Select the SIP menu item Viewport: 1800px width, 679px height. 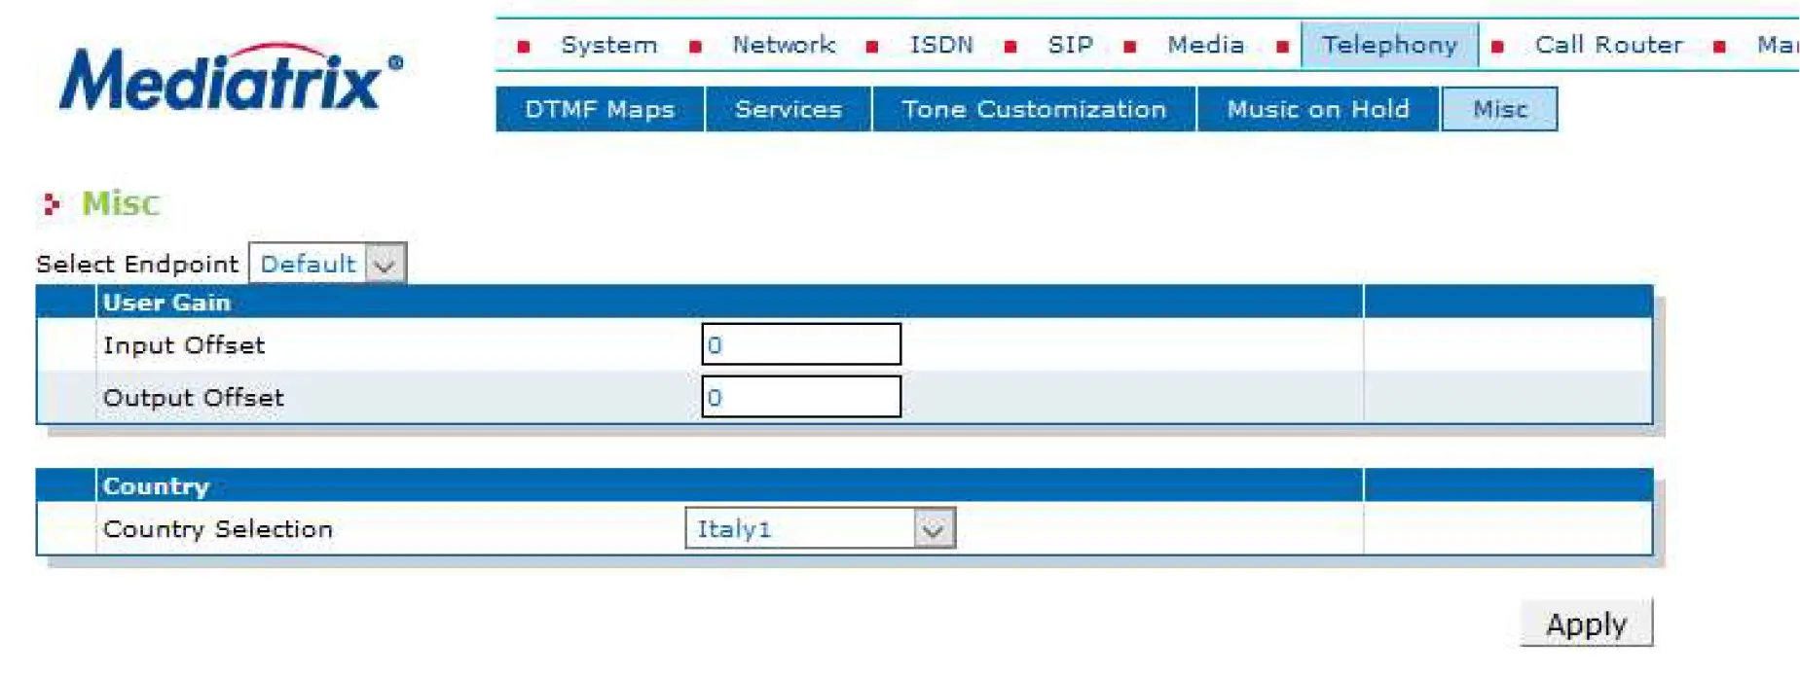[x=1070, y=46]
